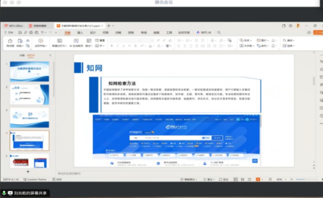Toggle italic text formatting

118,46
